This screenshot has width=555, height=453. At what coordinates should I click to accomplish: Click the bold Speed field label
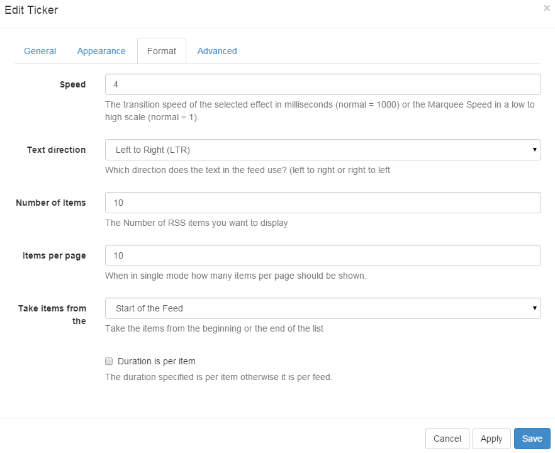coord(72,84)
